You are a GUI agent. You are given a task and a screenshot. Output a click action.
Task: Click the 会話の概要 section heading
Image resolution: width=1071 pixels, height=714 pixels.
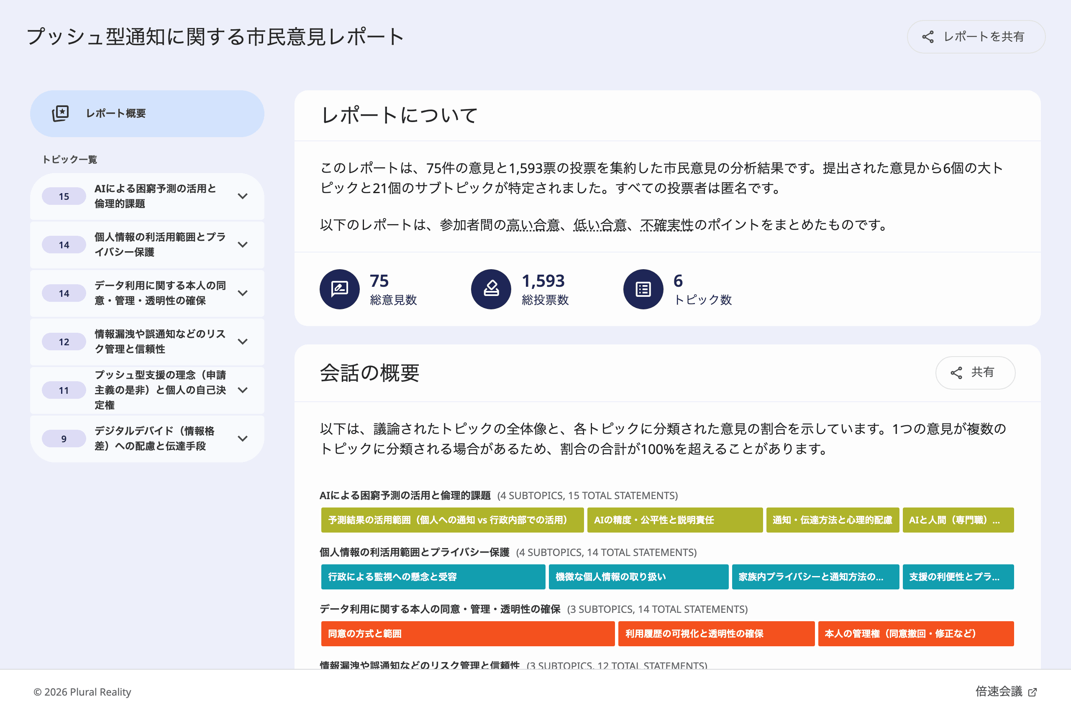369,373
